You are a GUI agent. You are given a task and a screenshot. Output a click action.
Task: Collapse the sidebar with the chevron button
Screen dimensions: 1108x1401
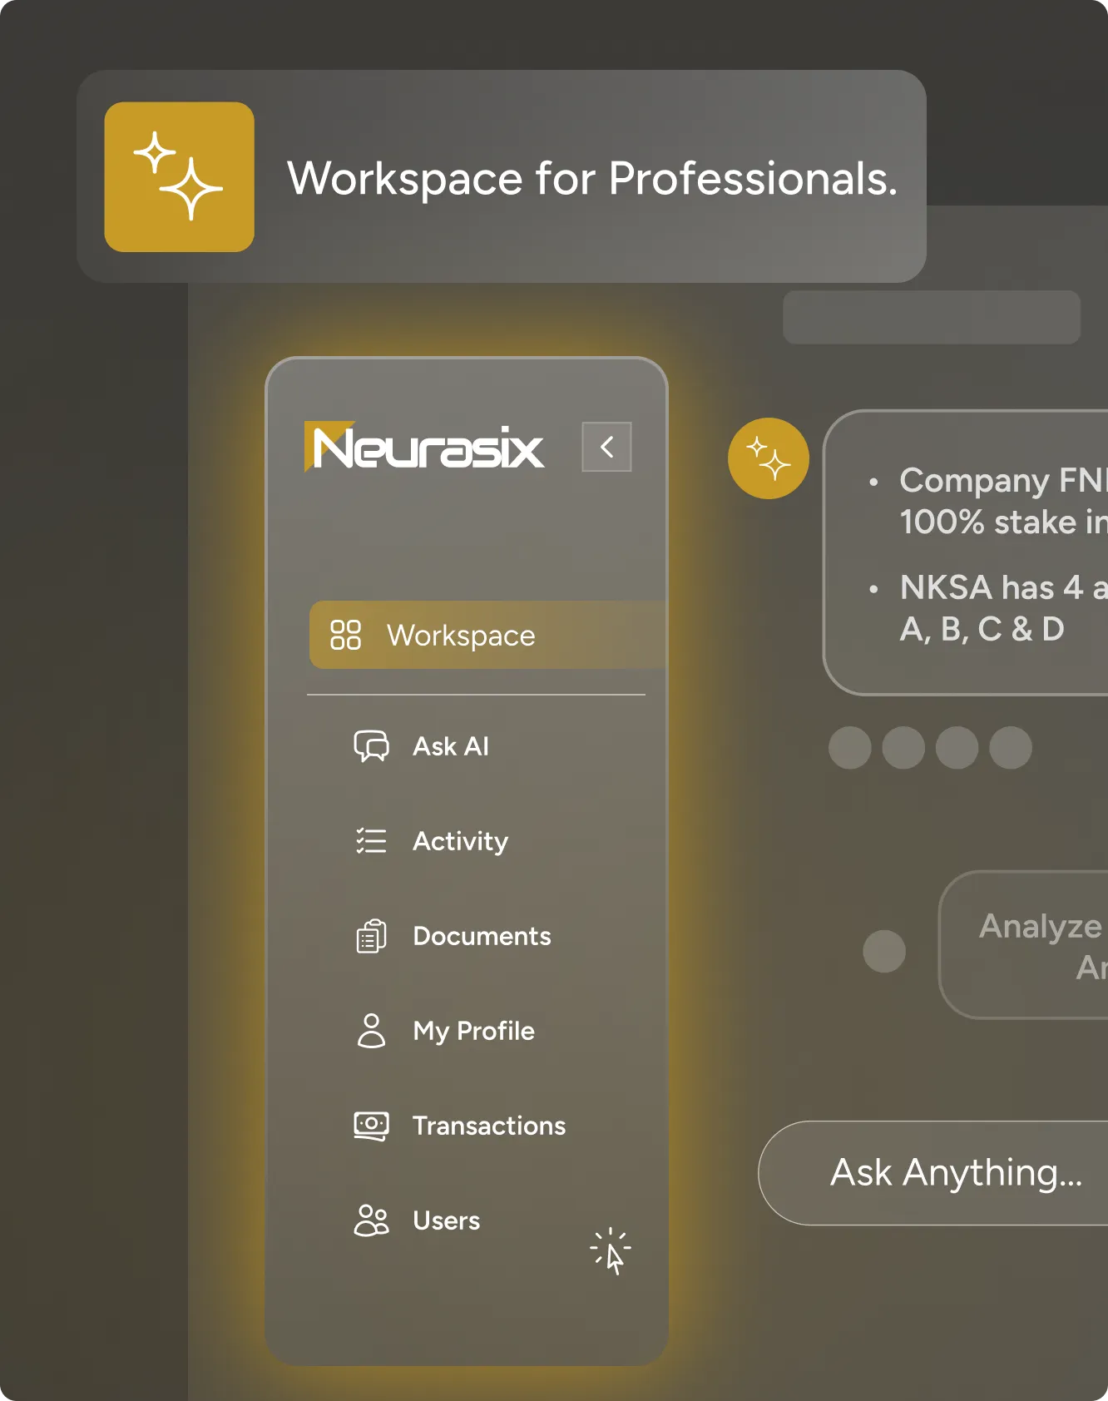pyautogui.click(x=606, y=447)
